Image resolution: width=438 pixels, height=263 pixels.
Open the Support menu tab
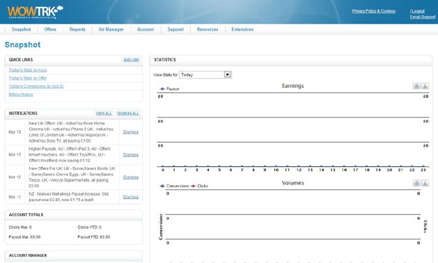point(175,29)
